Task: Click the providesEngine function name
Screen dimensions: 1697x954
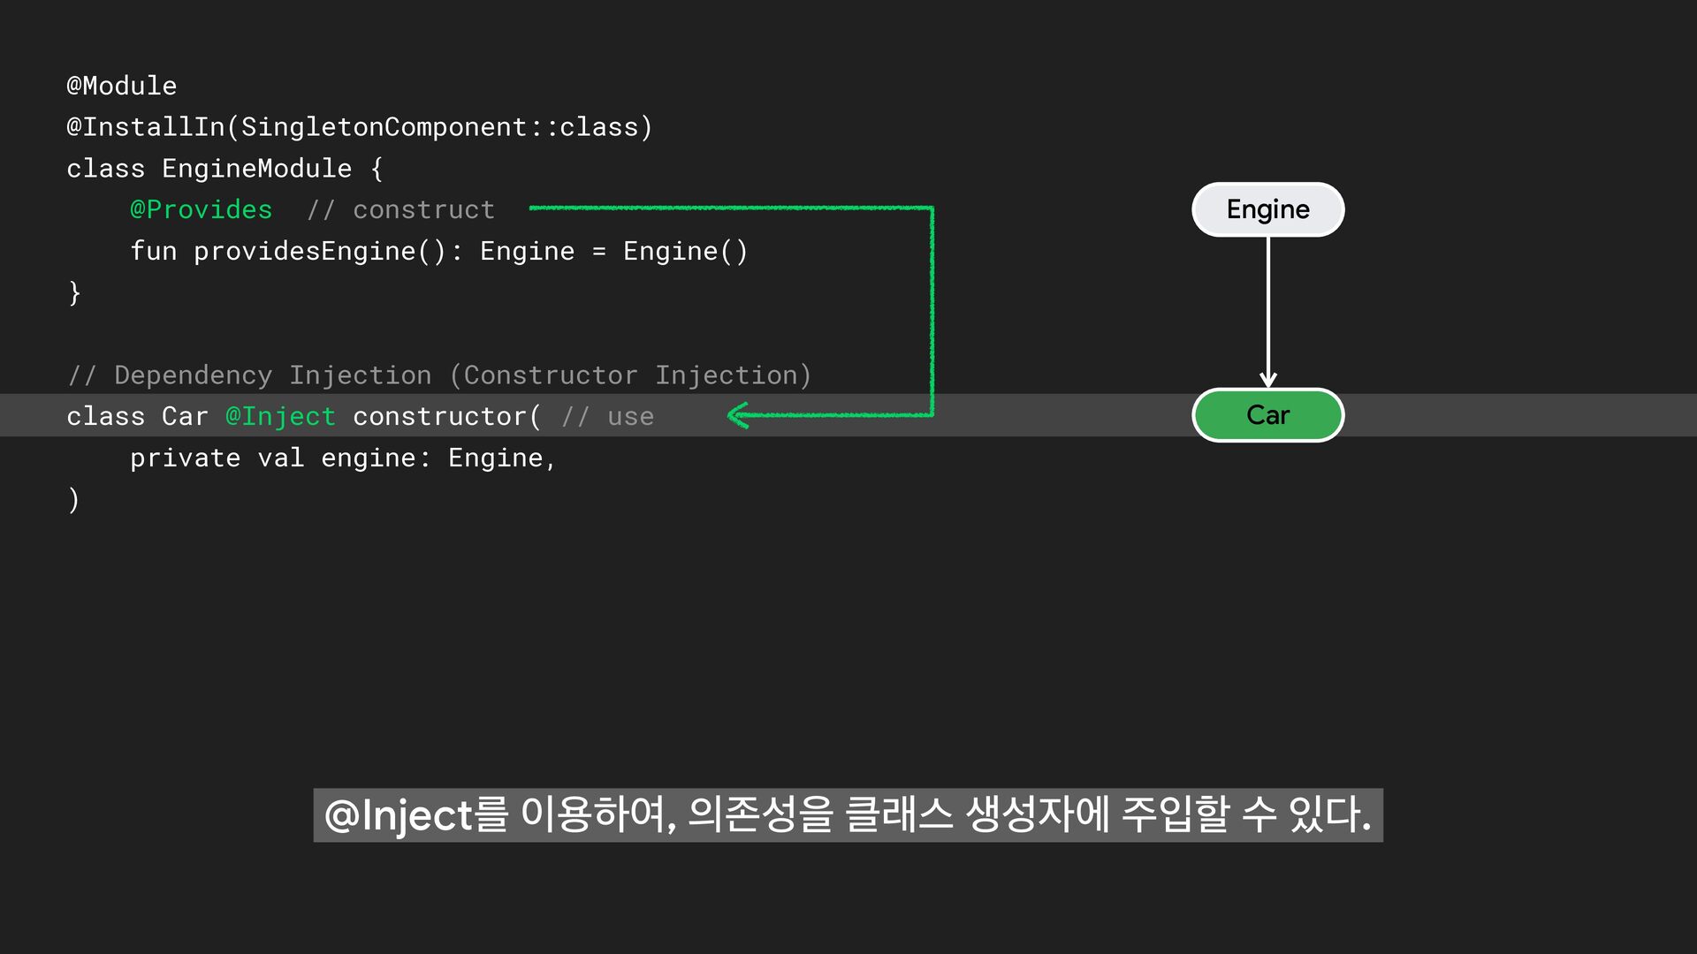Action: pyautogui.click(x=304, y=251)
